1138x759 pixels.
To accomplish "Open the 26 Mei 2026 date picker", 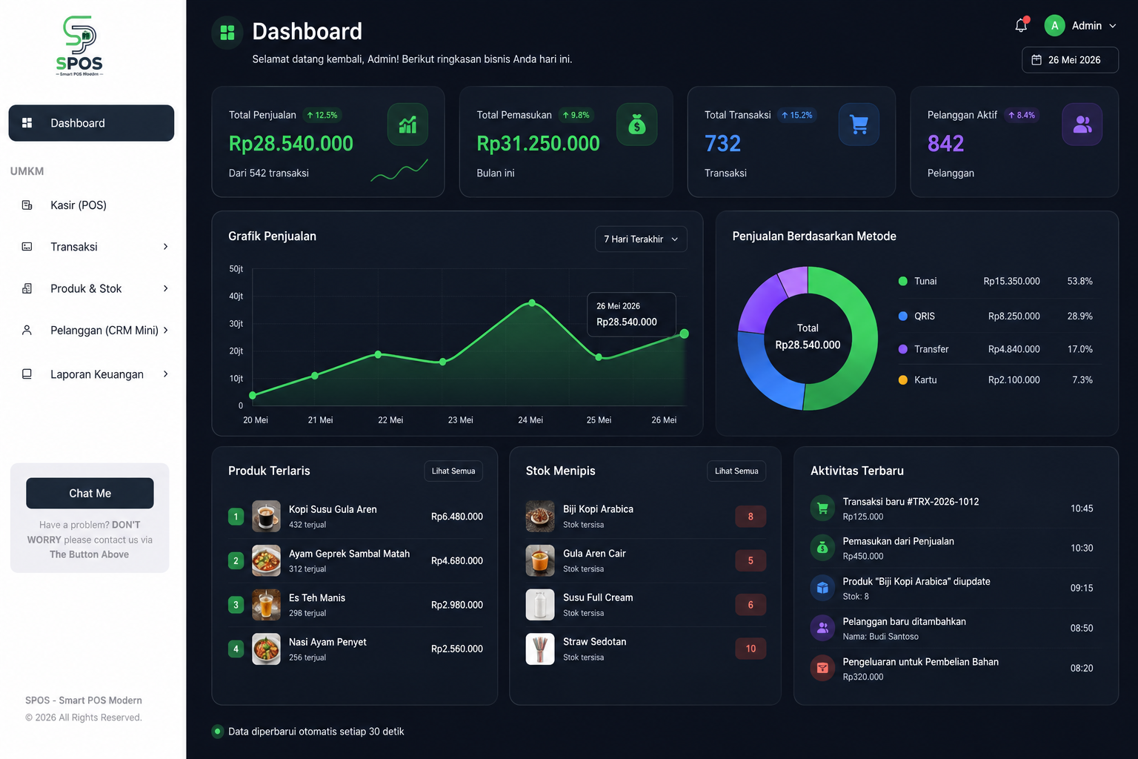I will (1070, 60).
